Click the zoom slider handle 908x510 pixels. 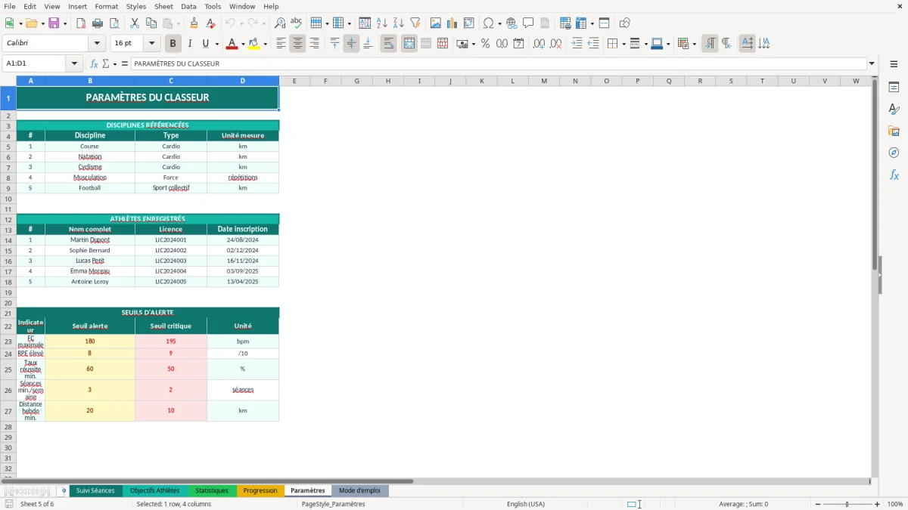coord(847,504)
